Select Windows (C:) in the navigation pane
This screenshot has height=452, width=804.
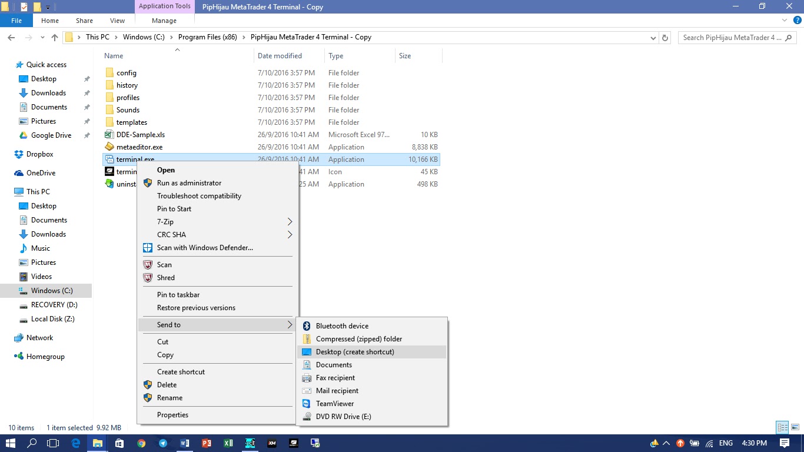pyautogui.click(x=46, y=291)
